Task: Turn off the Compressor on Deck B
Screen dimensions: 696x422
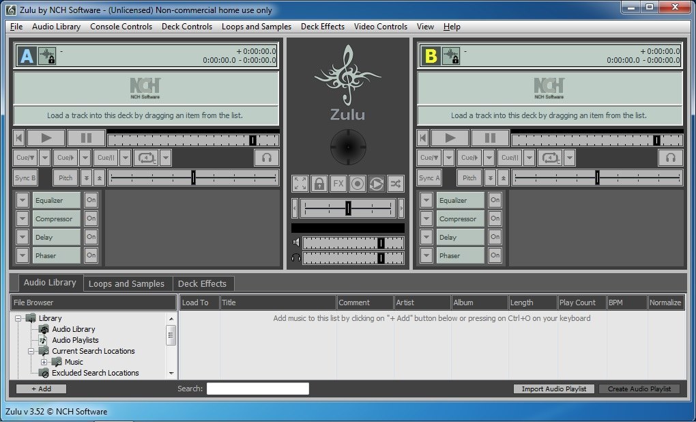Action: [x=494, y=218]
